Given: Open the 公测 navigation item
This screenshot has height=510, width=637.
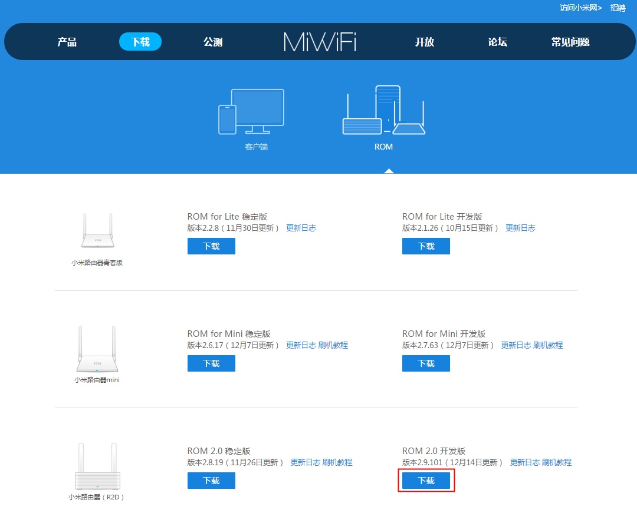Looking at the screenshot, I should [x=213, y=42].
